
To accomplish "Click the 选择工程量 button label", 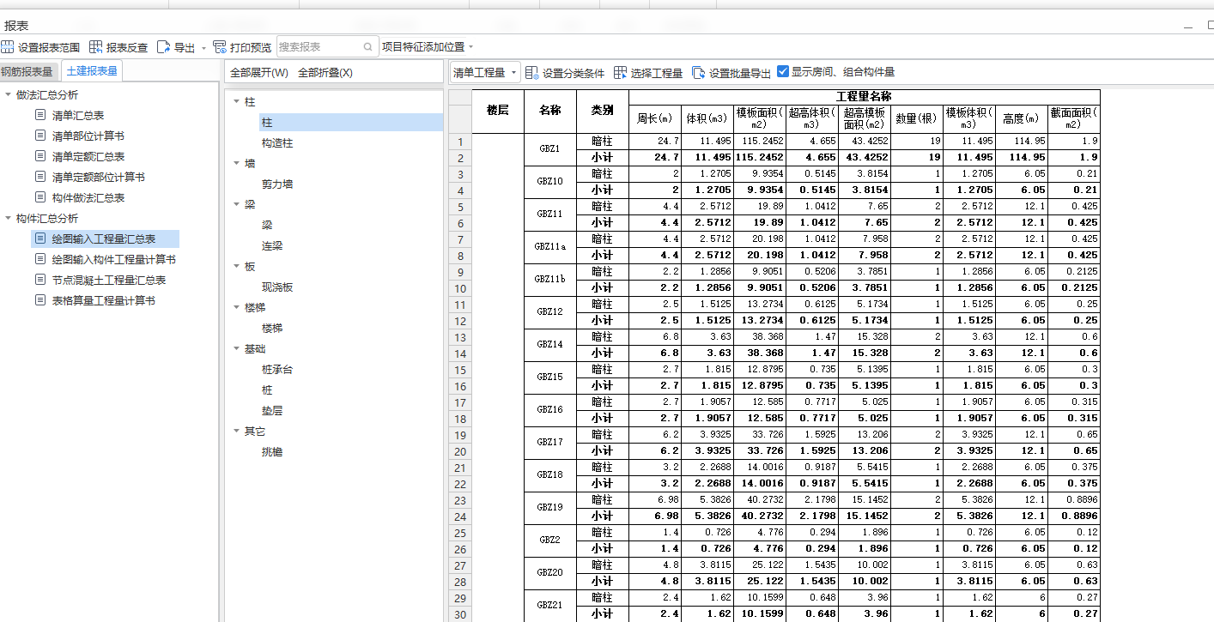I will pos(657,73).
